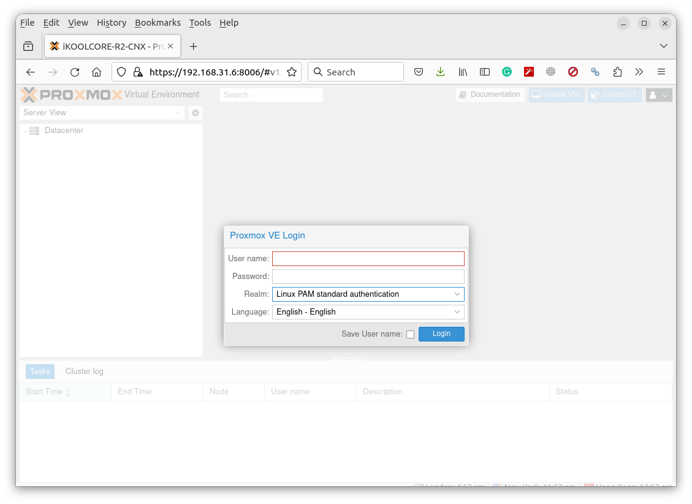The width and height of the screenshot is (692, 504).
Task: Open the Tools menu
Action: coord(200,23)
